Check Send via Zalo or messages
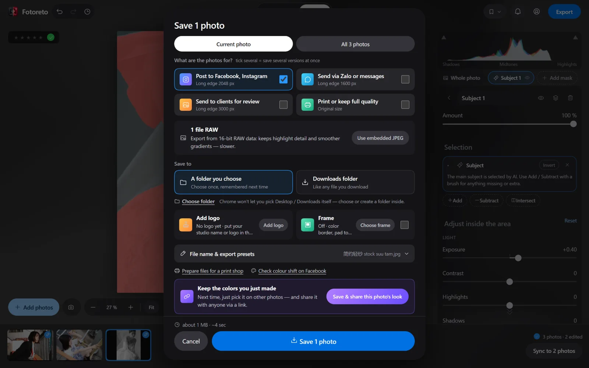The height and width of the screenshot is (368, 589). pos(405,79)
